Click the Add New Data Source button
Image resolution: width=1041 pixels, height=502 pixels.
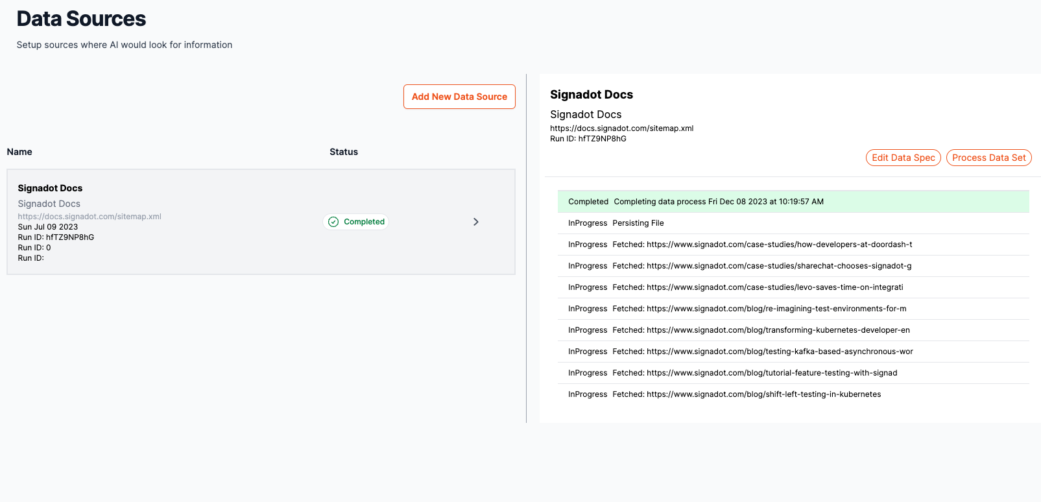click(x=459, y=97)
